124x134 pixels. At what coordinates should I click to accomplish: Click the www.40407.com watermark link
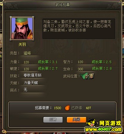pyautogui.click(x=103, y=130)
